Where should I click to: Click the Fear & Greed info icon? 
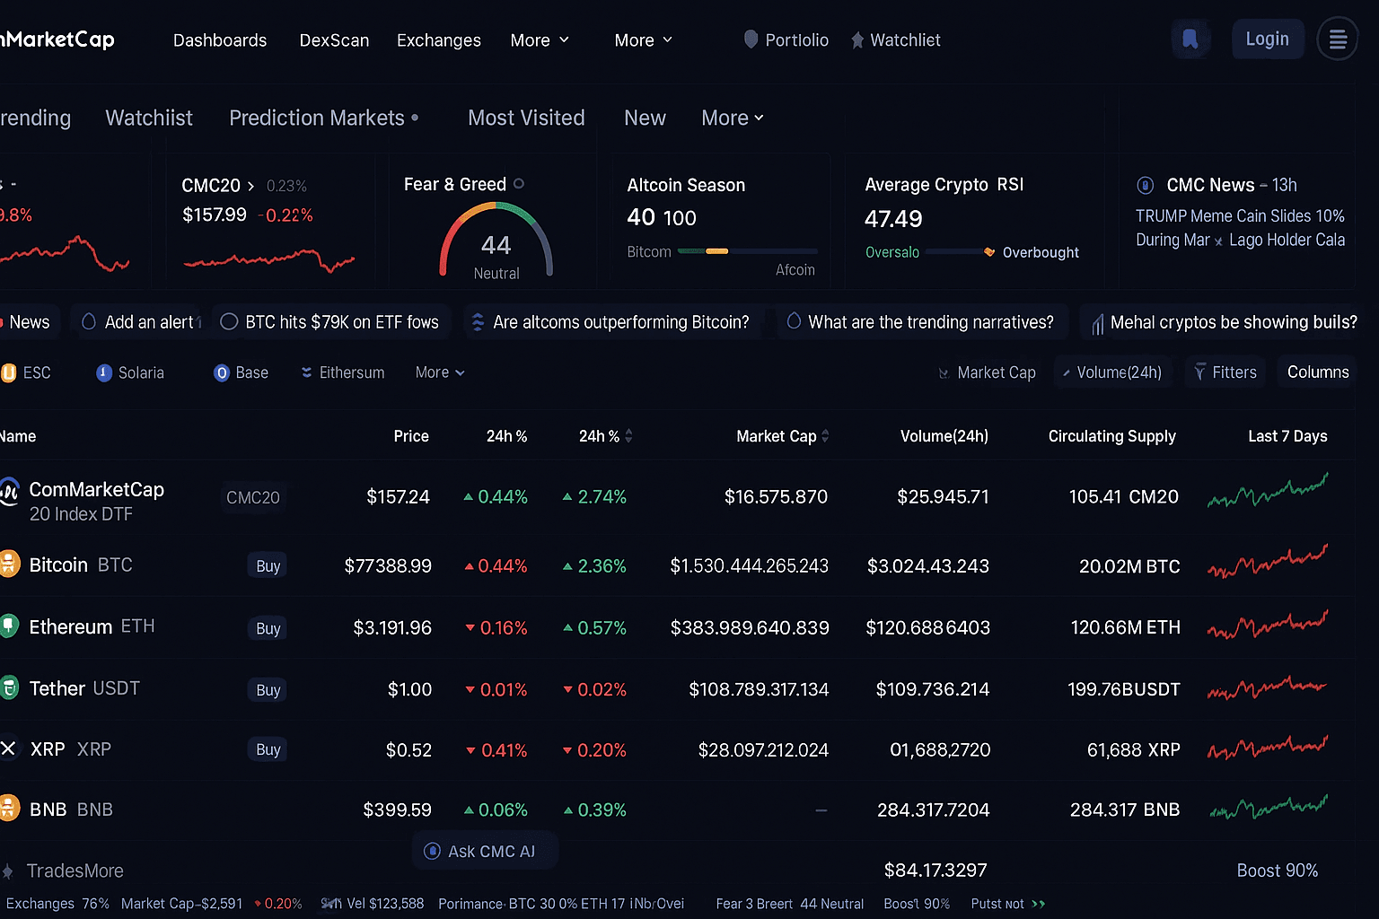519,183
